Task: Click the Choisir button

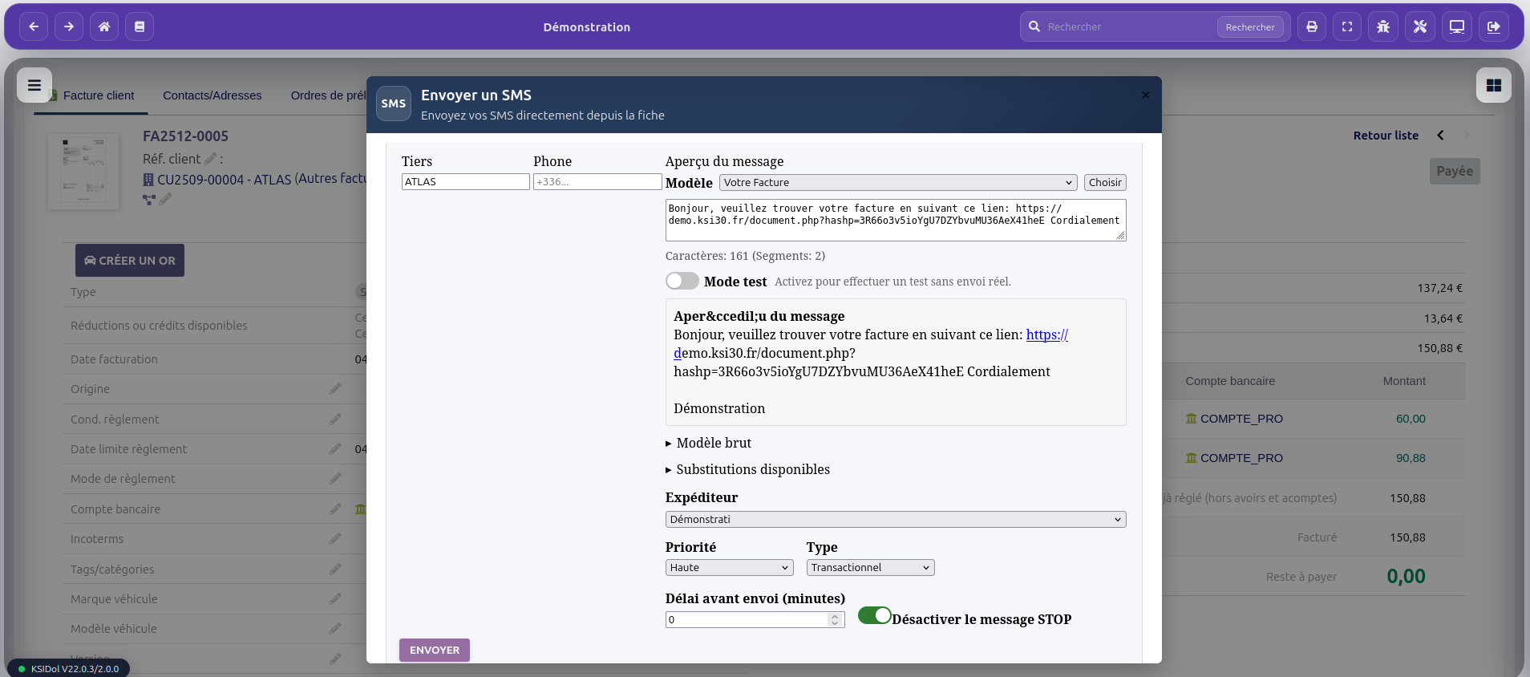Action: [1104, 183]
